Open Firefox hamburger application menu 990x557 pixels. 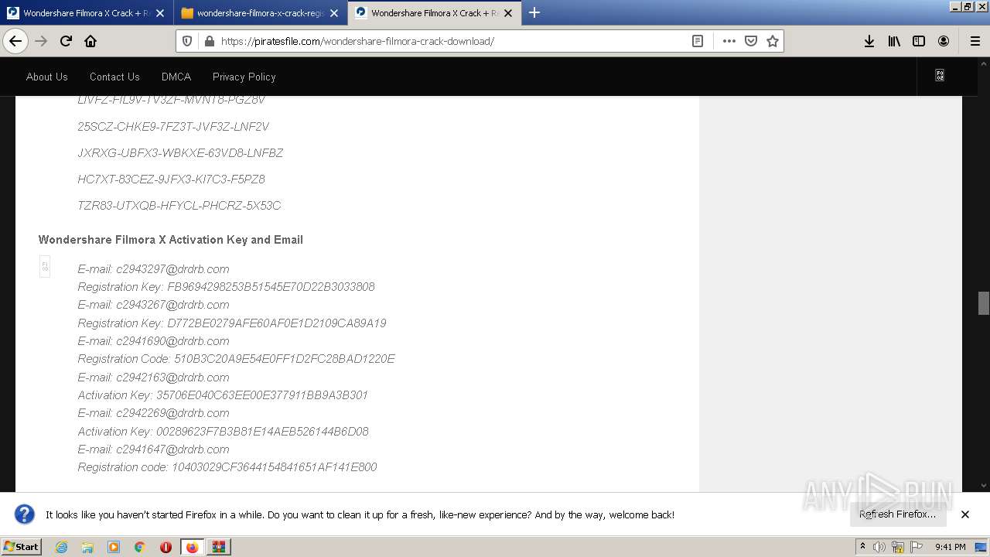pyautogui.click(x=975, y=41)
